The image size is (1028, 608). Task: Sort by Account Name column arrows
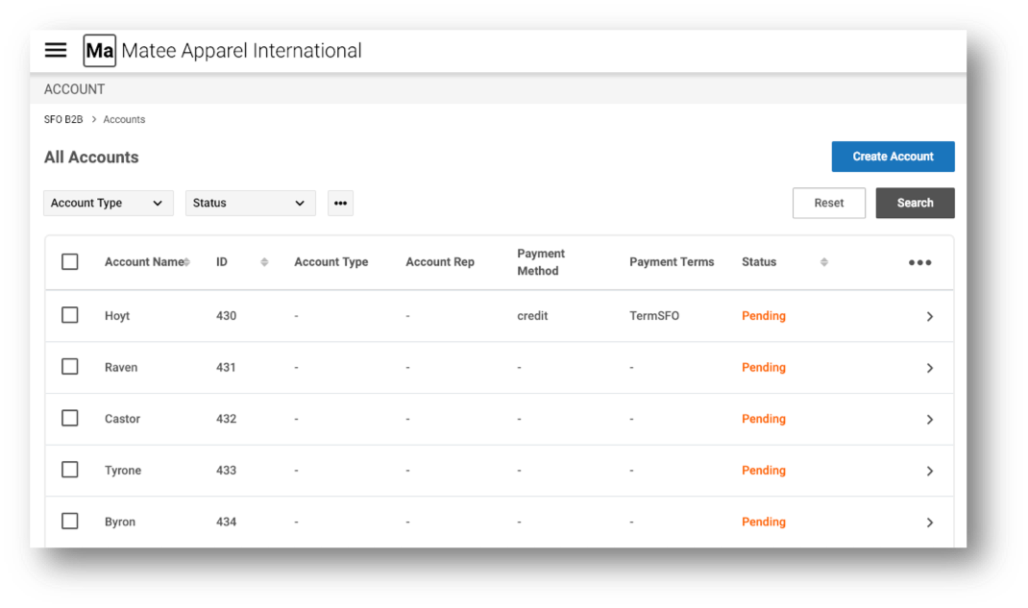(186, 262)
